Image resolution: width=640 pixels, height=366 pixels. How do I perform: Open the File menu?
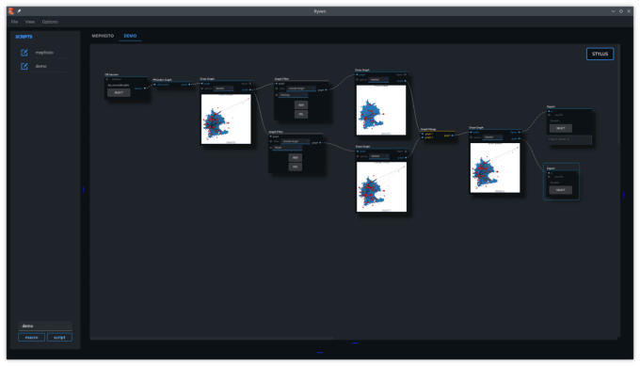[x=14, y=22]
